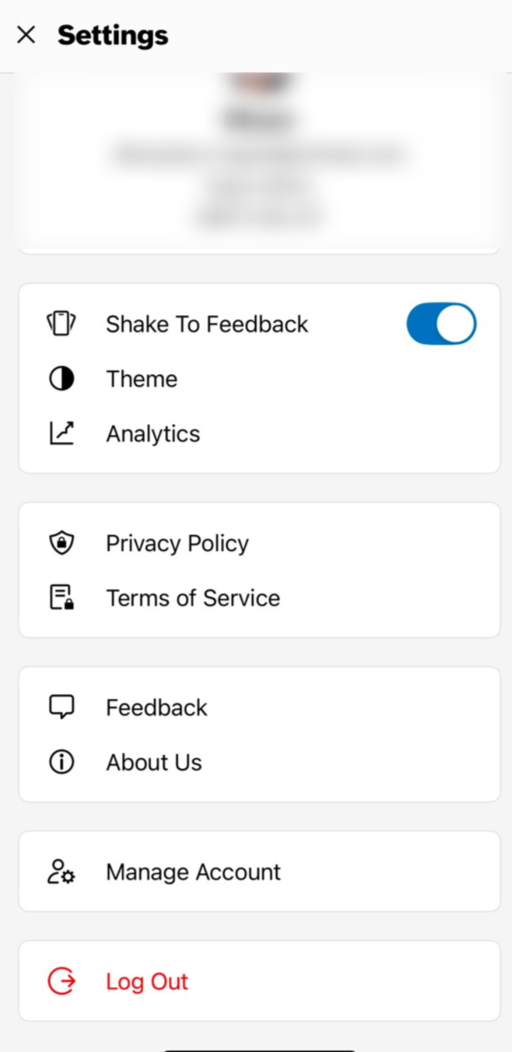This screenshot has width=512, height=1052.
Task: Click the Analytics chart icon
Action: 61,433
